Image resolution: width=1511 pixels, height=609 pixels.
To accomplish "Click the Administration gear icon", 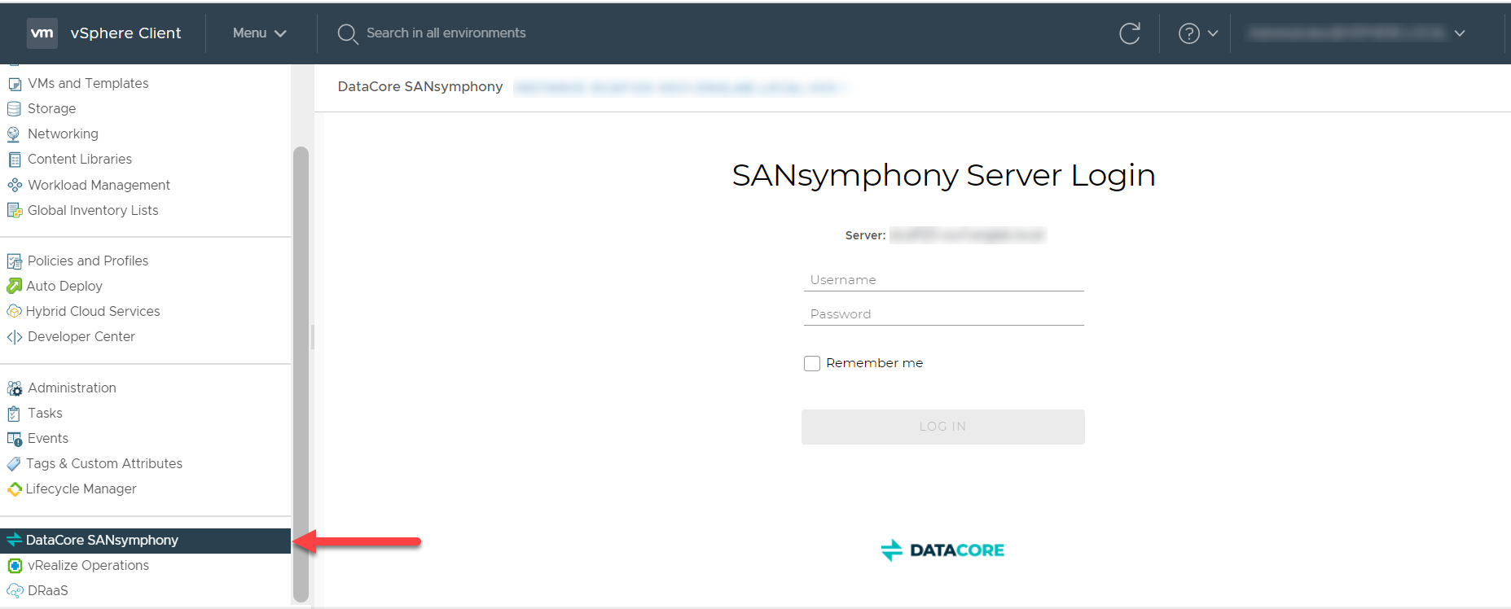I will (14, 388).
